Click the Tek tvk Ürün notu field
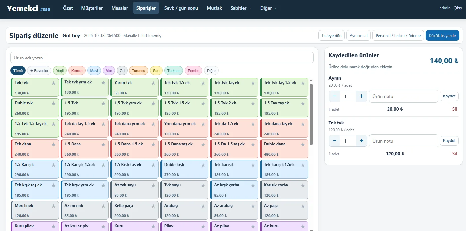 point(403,141)
